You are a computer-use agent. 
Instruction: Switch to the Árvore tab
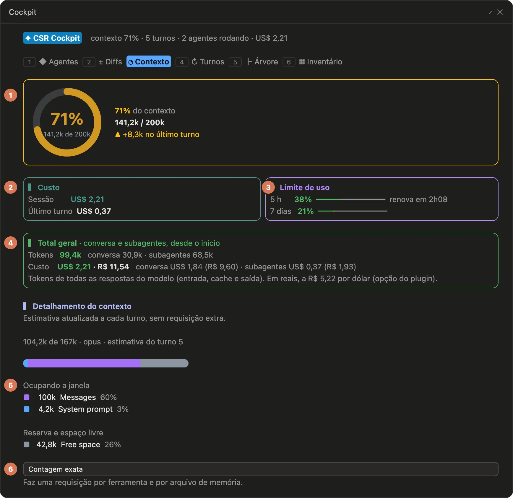[x=262, y=62]
